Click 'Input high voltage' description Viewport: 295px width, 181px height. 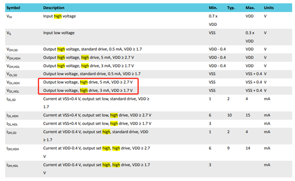(59, 16)
